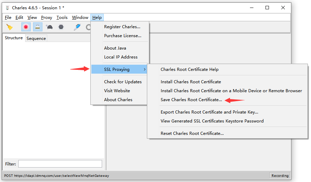The width and height of the screenshot is (311, 182).
Task: Open the File menu
Action: click(x=8, y=18)
